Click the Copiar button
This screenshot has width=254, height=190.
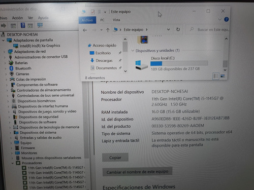pos(115,158)
